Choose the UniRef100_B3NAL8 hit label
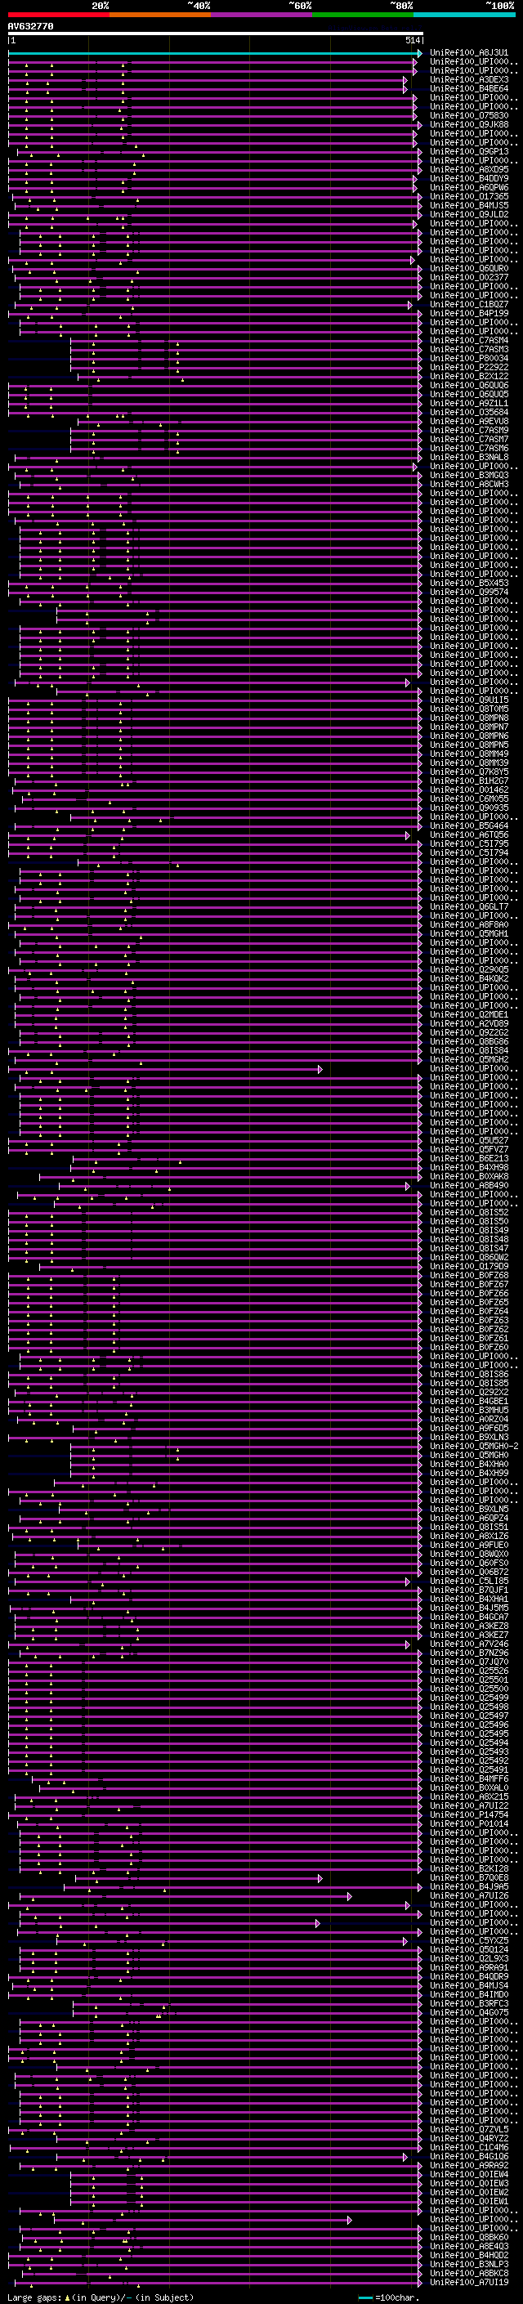The height and width of the screenshot is (2304, 523). point(469,457)
